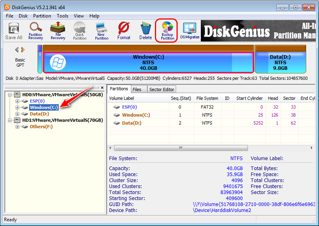Click the ESP(0) row icon in table
Viewport: 319px width, 226px height.
coord(117,107)
